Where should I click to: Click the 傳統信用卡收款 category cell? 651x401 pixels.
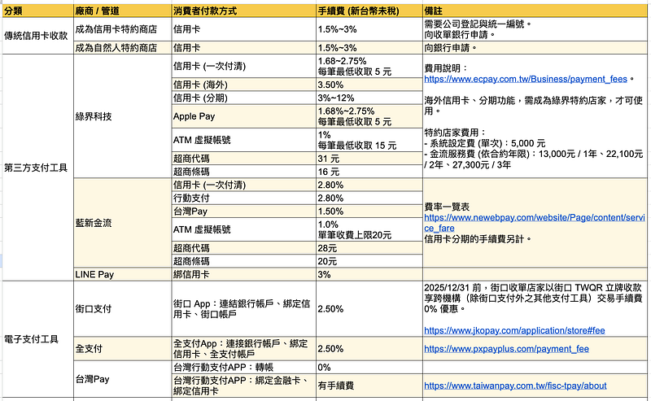[x=37, y=36]
